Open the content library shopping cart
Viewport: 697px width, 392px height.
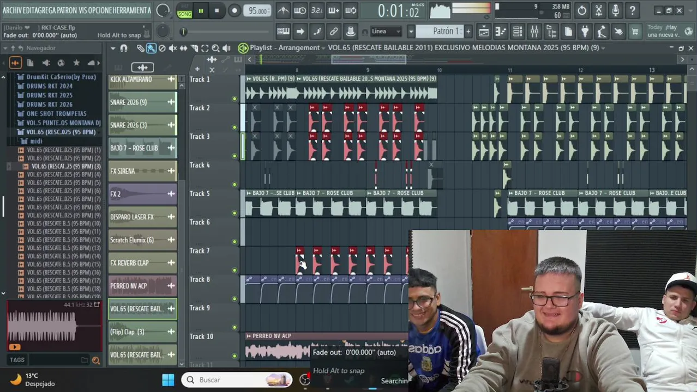635,32
